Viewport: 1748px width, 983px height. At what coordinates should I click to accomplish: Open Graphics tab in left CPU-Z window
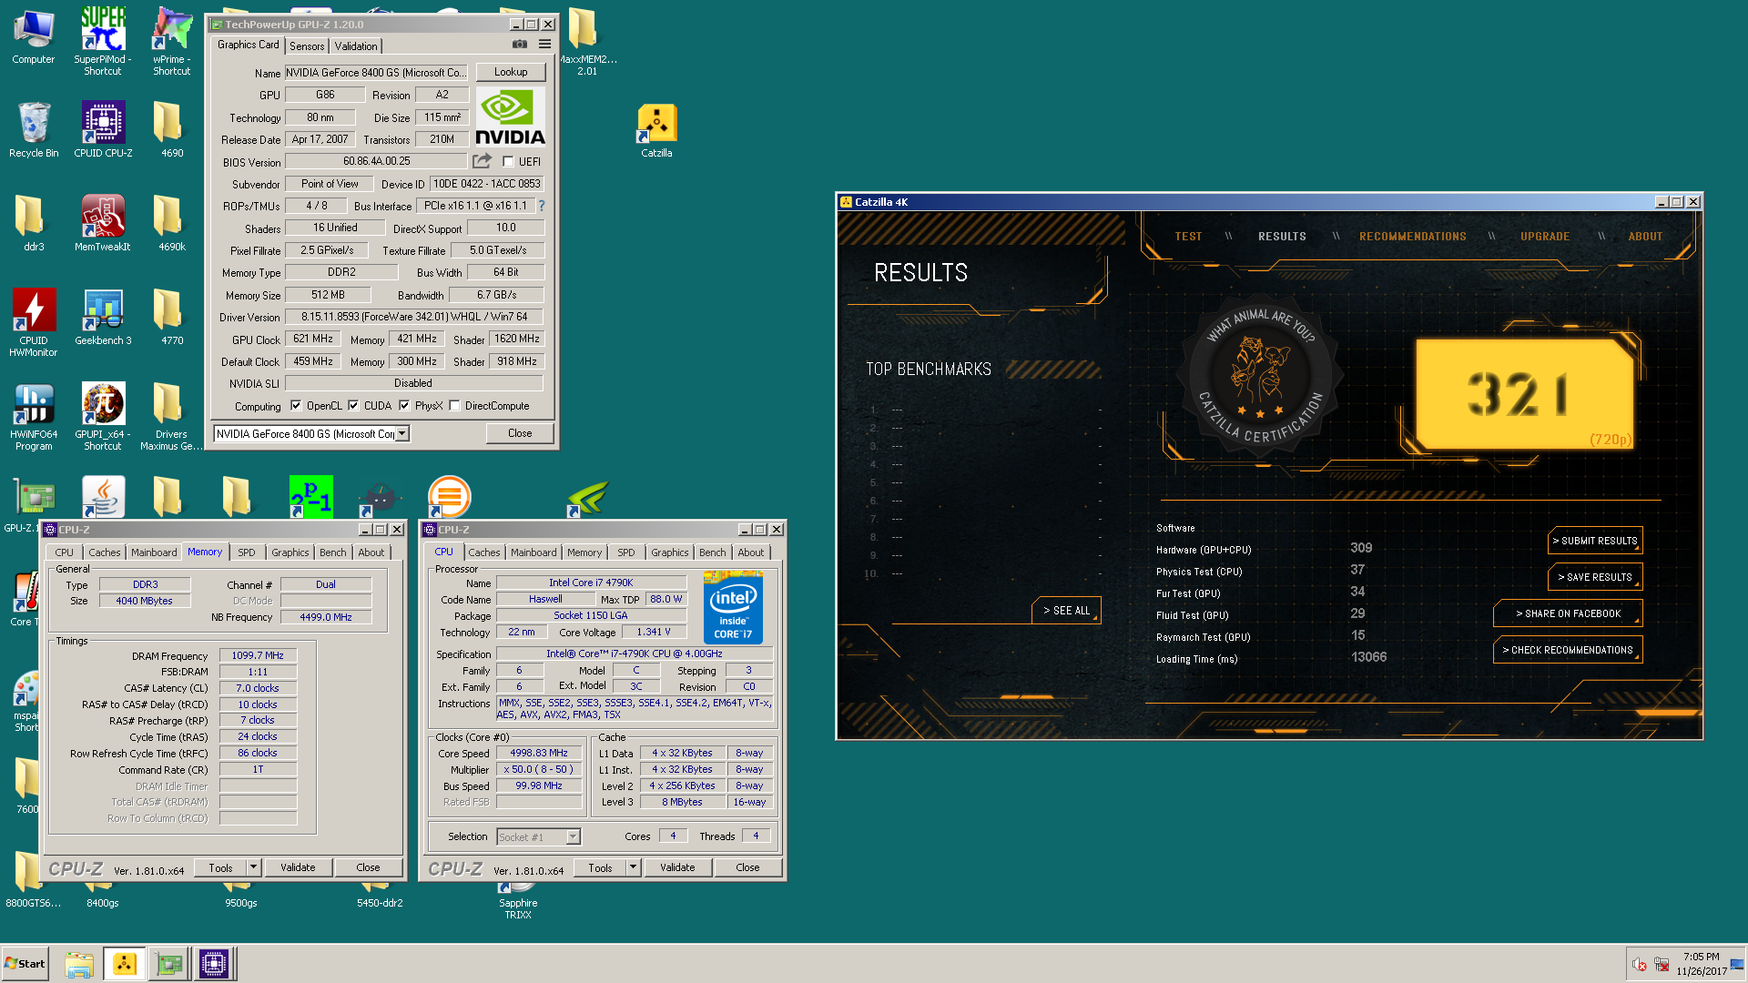[x=290, y=552]
